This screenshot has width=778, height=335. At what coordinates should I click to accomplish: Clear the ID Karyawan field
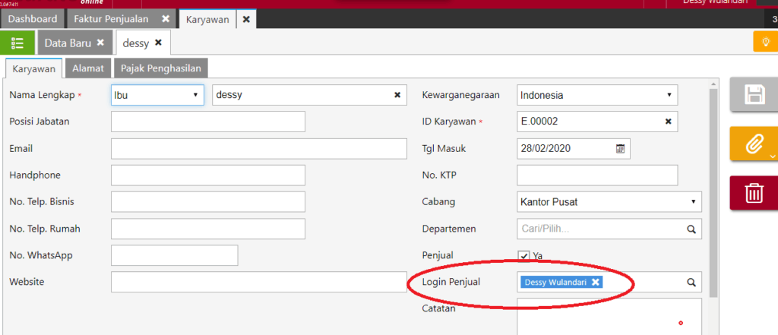coord(668,122)
